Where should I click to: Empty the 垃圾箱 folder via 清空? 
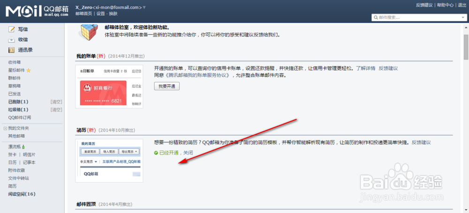(56, 110)
